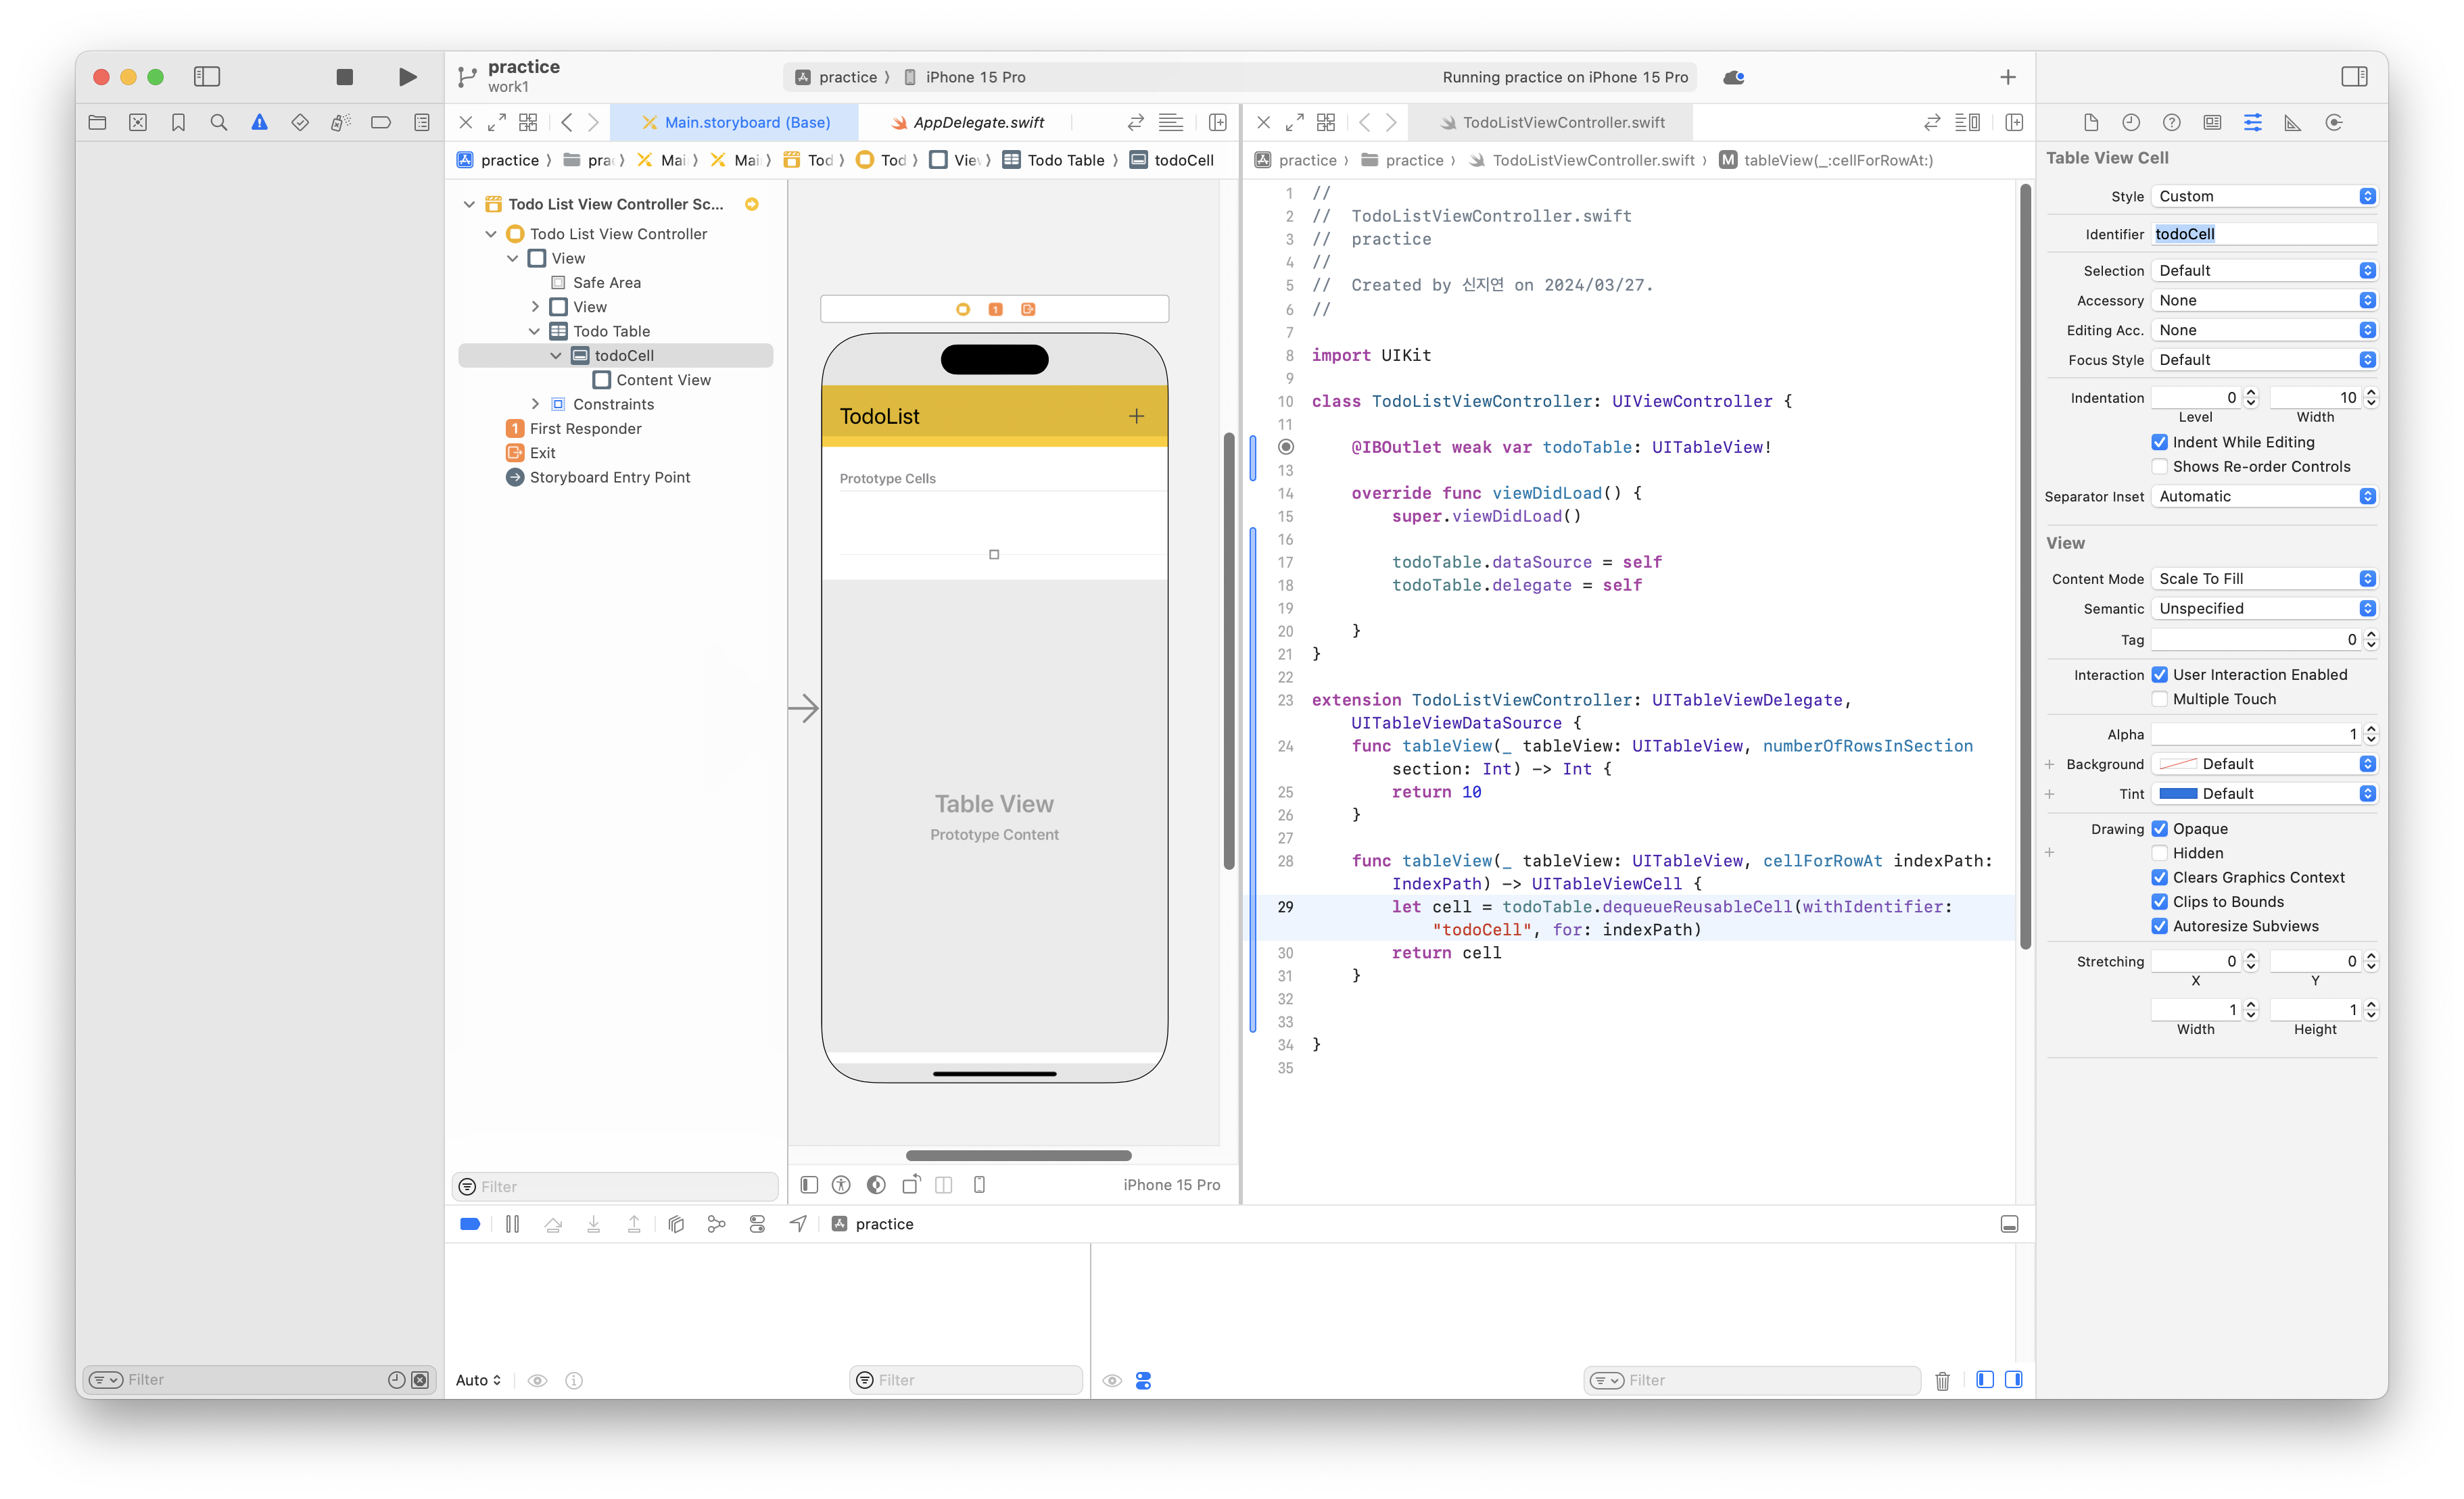Disable User Interaction Enabled checkbox
Screen dimensions: 2464x1499
coord(2159,674)
